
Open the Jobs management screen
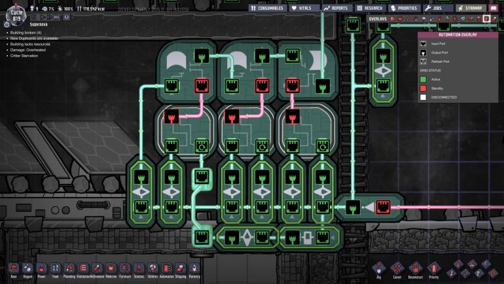coord(437,8)
